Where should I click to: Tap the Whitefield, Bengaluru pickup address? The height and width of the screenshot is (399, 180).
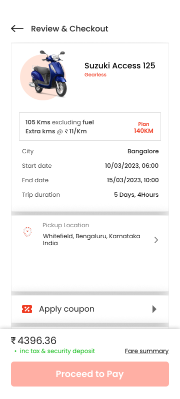tap(91, 240)
